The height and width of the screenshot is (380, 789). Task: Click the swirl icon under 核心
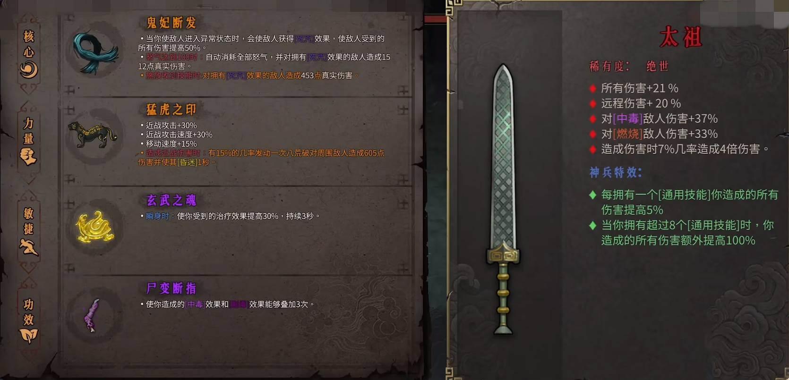(29, 70)
